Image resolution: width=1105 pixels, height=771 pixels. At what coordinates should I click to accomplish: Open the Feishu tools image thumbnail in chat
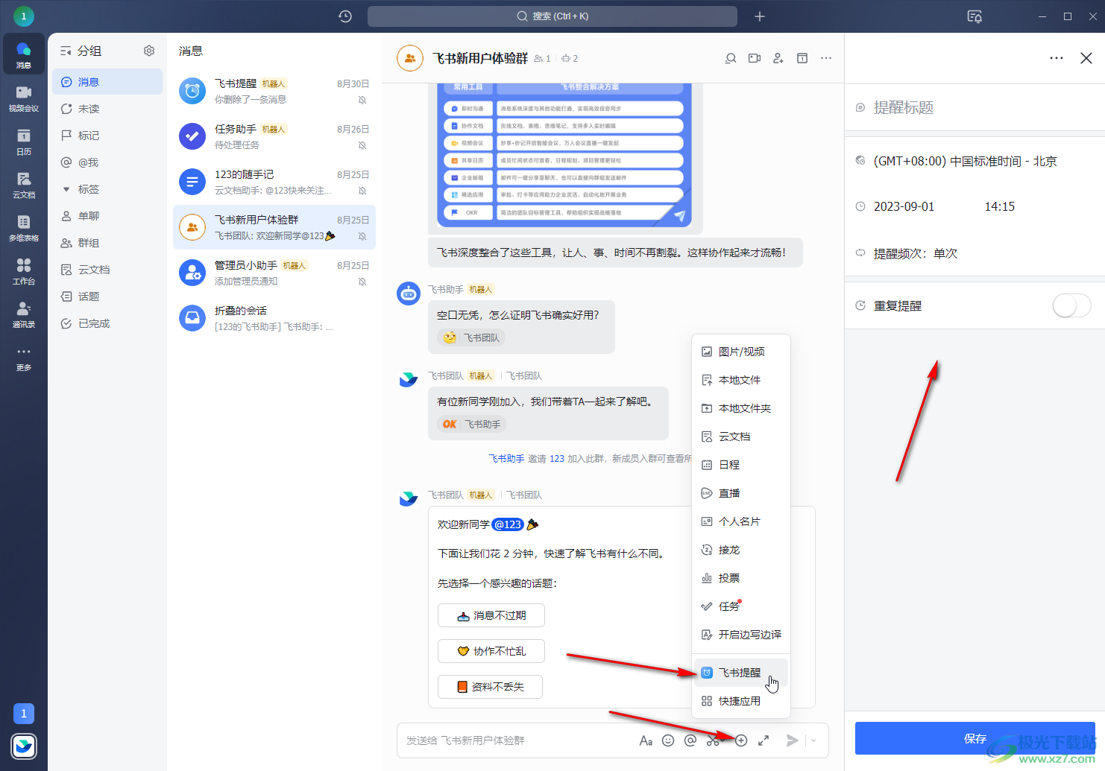point(564,154)
